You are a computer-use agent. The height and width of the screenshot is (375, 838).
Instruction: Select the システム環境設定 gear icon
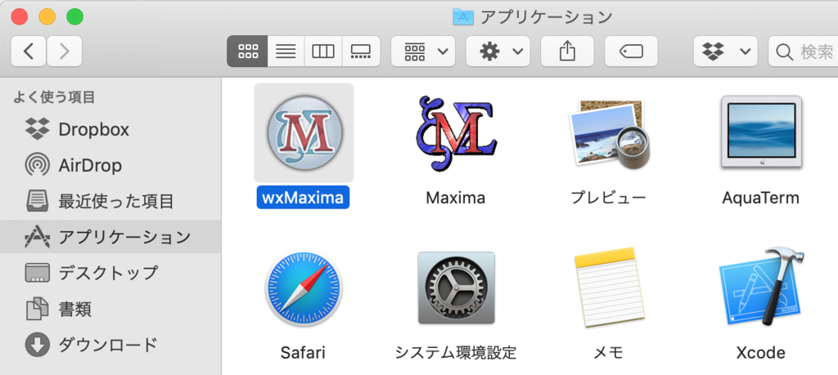[x=456, y=288]
